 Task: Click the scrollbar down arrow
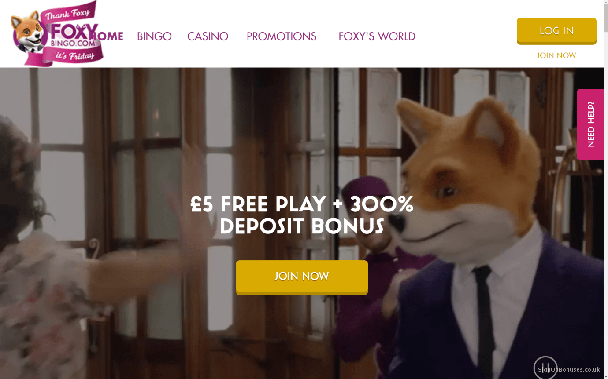[x=606, y=375]
